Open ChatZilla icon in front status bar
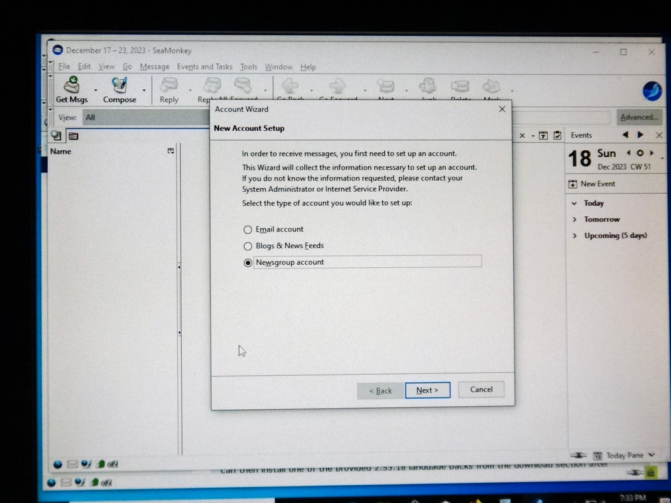Viewport: 671px width, 503px height. click(113, 464)
